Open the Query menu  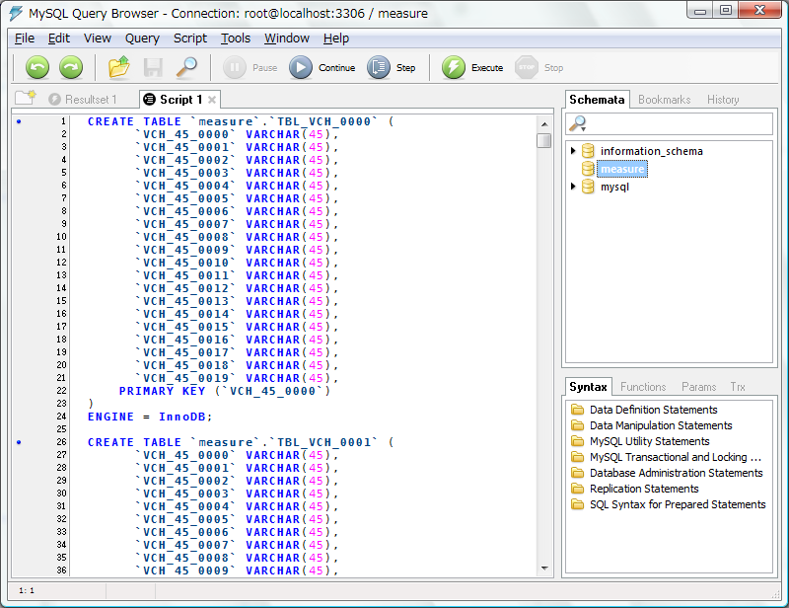click(142, 38)
